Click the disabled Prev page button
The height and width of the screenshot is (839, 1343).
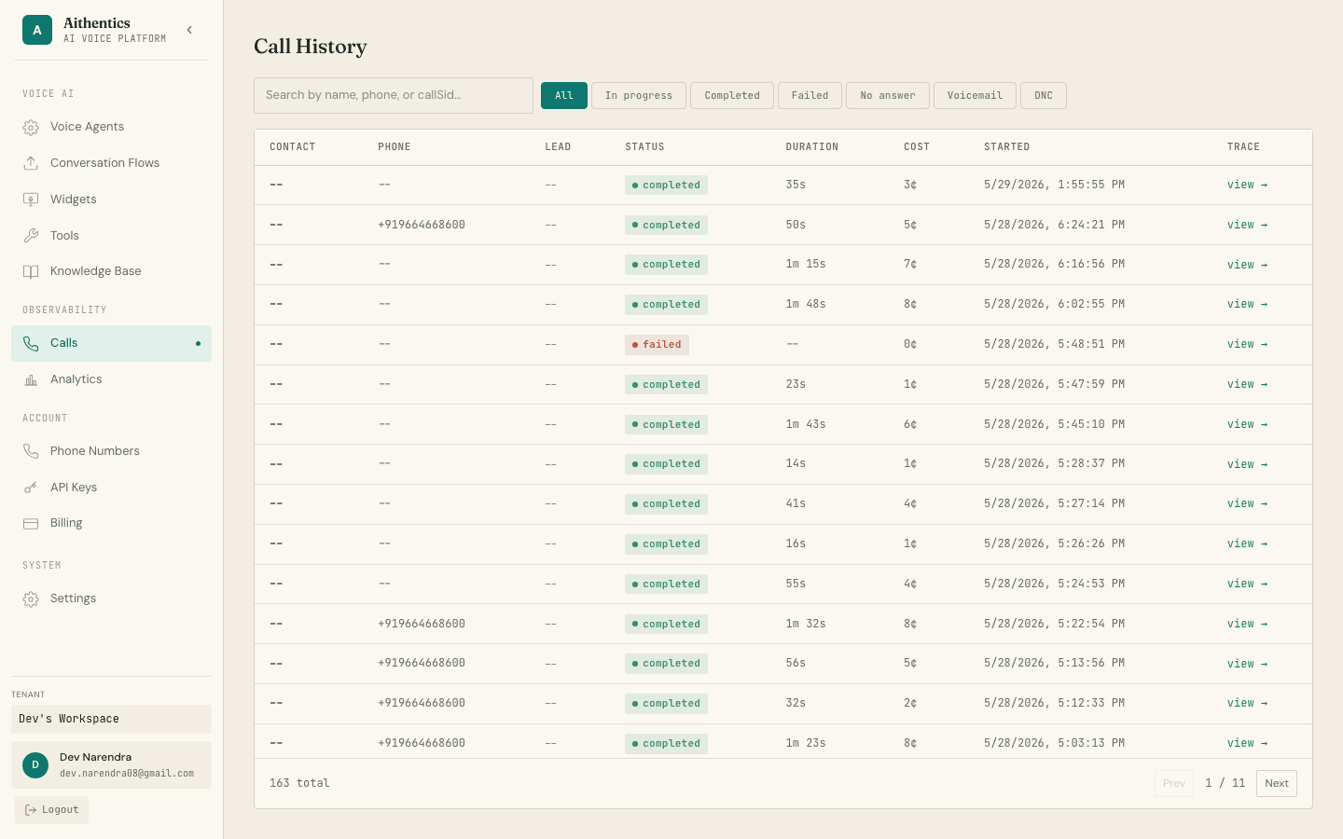point(1174,783)
